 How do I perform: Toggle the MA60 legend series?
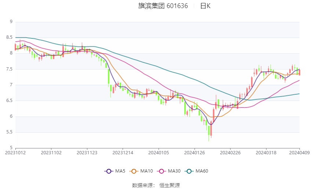(x=196, y=171)
